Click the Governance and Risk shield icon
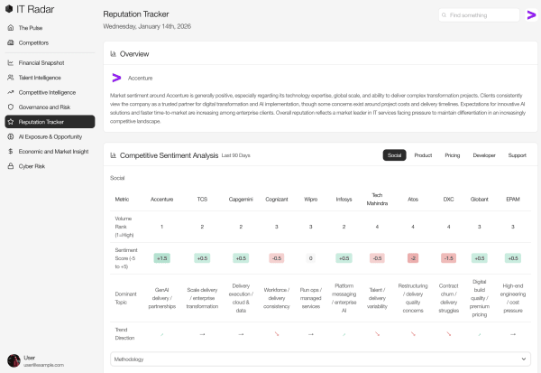This screenshot has width=541, height=373. [11, 107]
